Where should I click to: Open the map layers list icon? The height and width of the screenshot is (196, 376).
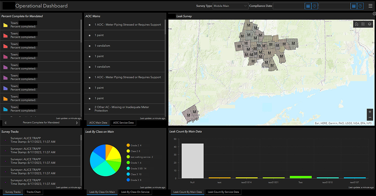tap(369, 24)
